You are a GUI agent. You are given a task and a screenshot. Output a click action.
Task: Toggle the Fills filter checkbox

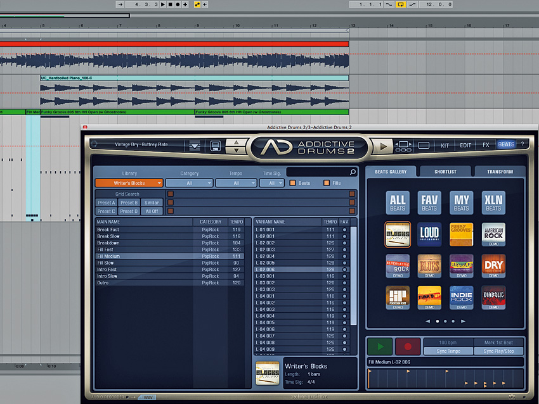327,183
